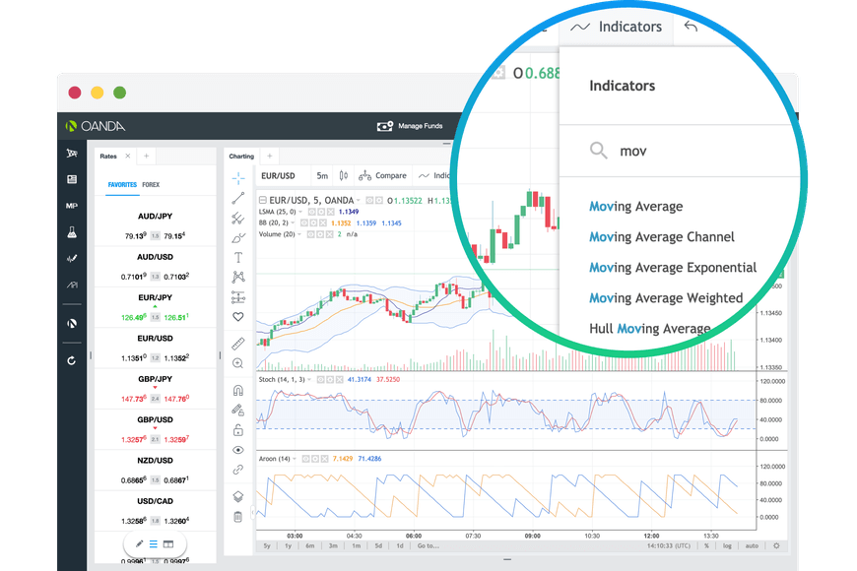The height and width of the screenshot is (571, 857).
Task: Click the magnet mode icon
Action: point(238,390)
